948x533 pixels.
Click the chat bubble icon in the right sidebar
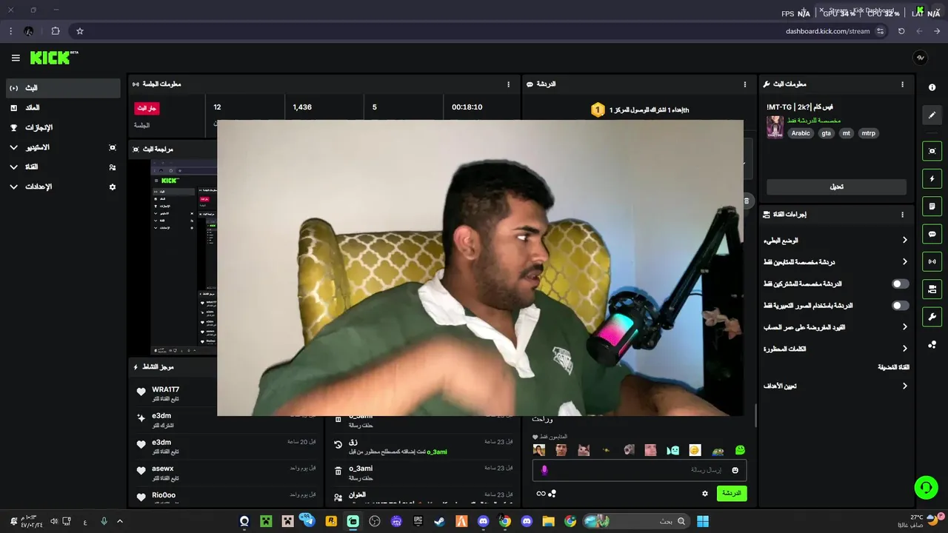pos(932,234)
